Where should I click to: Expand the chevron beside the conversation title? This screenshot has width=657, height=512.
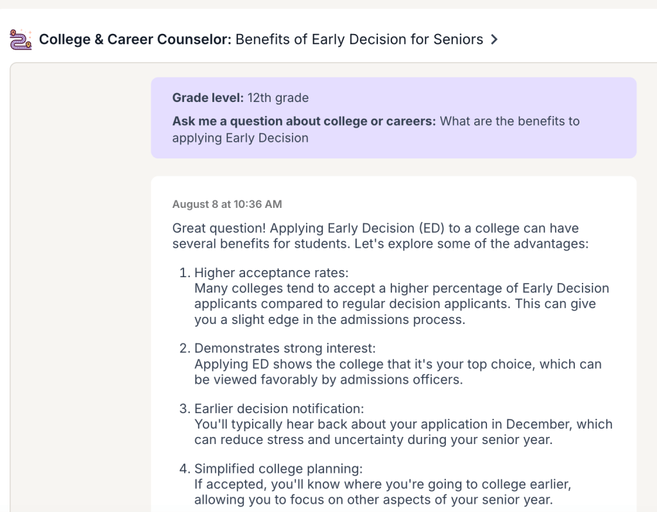[494, 40]
